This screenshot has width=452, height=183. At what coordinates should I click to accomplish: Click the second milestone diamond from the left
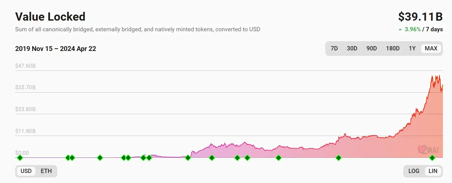[68, 158]
